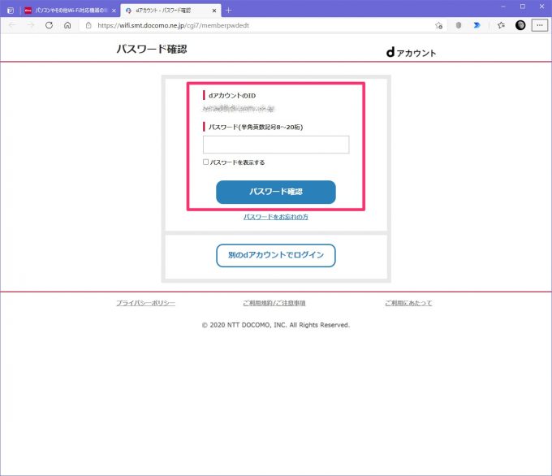Click 別のdアカウントでログイン button

[276, 255]
